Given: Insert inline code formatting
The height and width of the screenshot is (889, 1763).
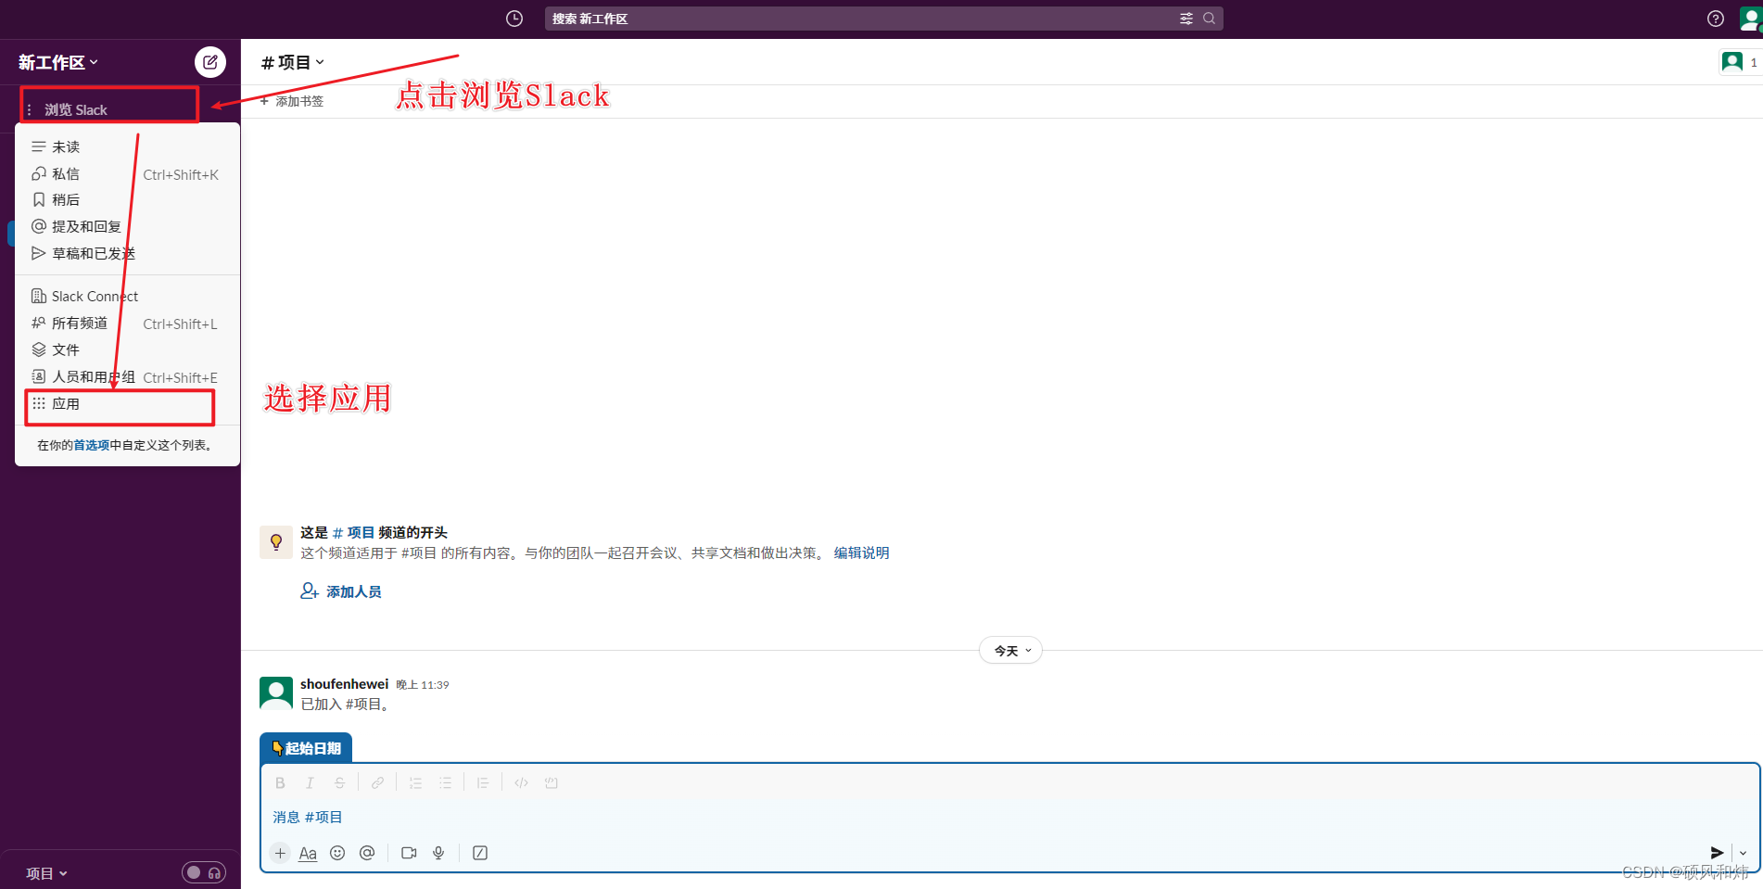Looking at the screenshot, I should (521, 782).
